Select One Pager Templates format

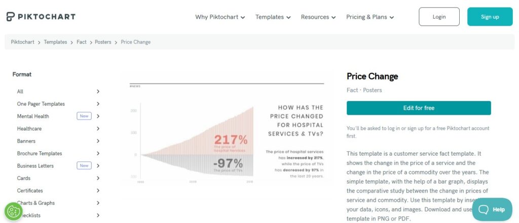point(41,104)
